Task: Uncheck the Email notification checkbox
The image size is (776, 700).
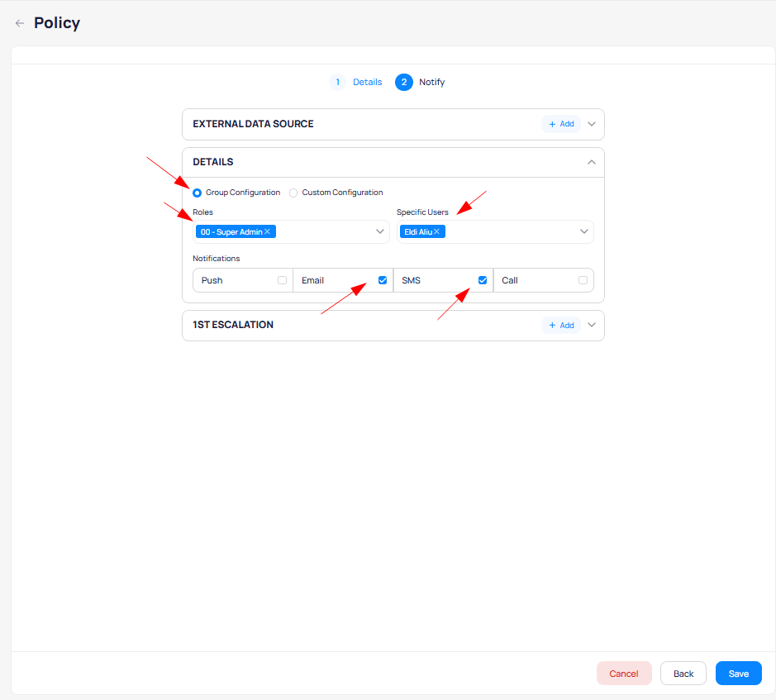Action: 383,280
